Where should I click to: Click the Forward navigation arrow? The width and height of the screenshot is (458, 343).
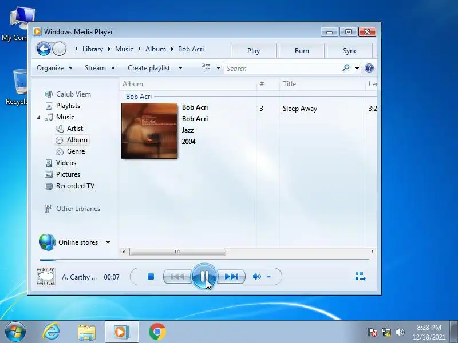click(60, 49)
